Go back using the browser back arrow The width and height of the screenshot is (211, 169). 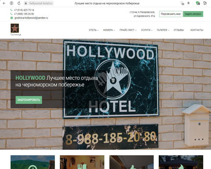4,3
